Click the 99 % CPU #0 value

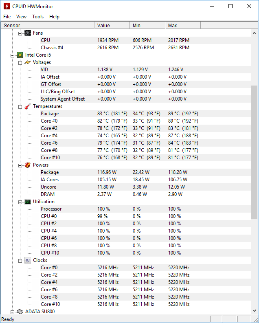102,216
